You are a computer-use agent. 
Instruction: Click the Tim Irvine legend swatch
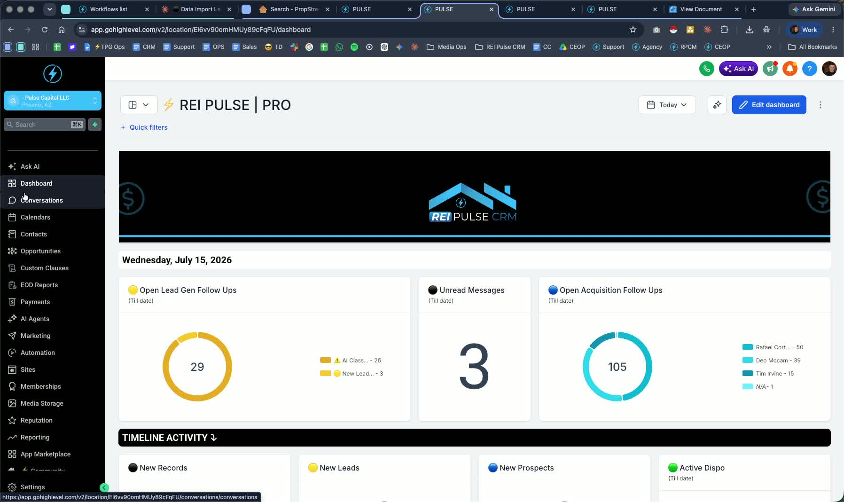[748, 373]
